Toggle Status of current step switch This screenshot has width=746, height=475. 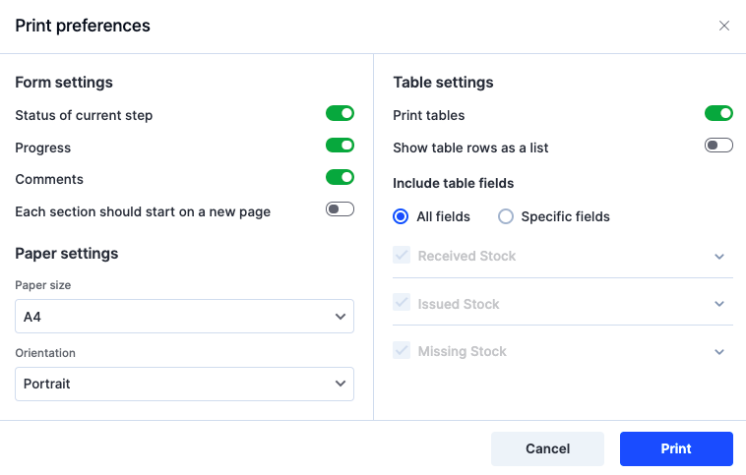(x=340, y=113)
